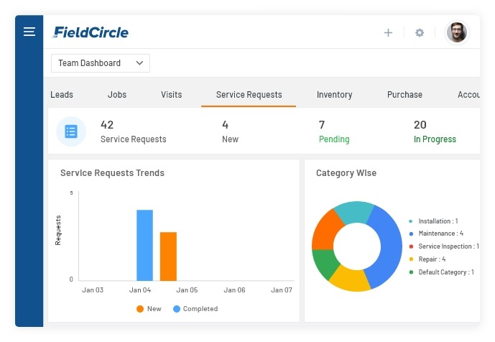Click the Jan 07 axis label
This screenshot has height=342, width=495.
pos(282,290)
